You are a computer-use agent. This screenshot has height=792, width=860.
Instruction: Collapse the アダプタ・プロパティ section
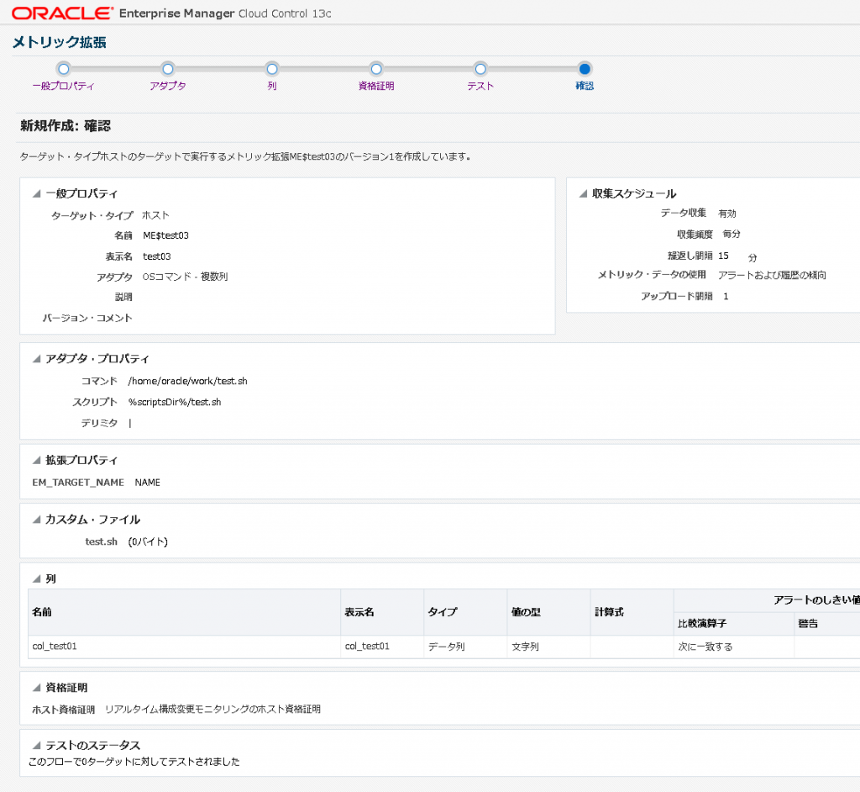pyautogui.click(x=37, y=359)
